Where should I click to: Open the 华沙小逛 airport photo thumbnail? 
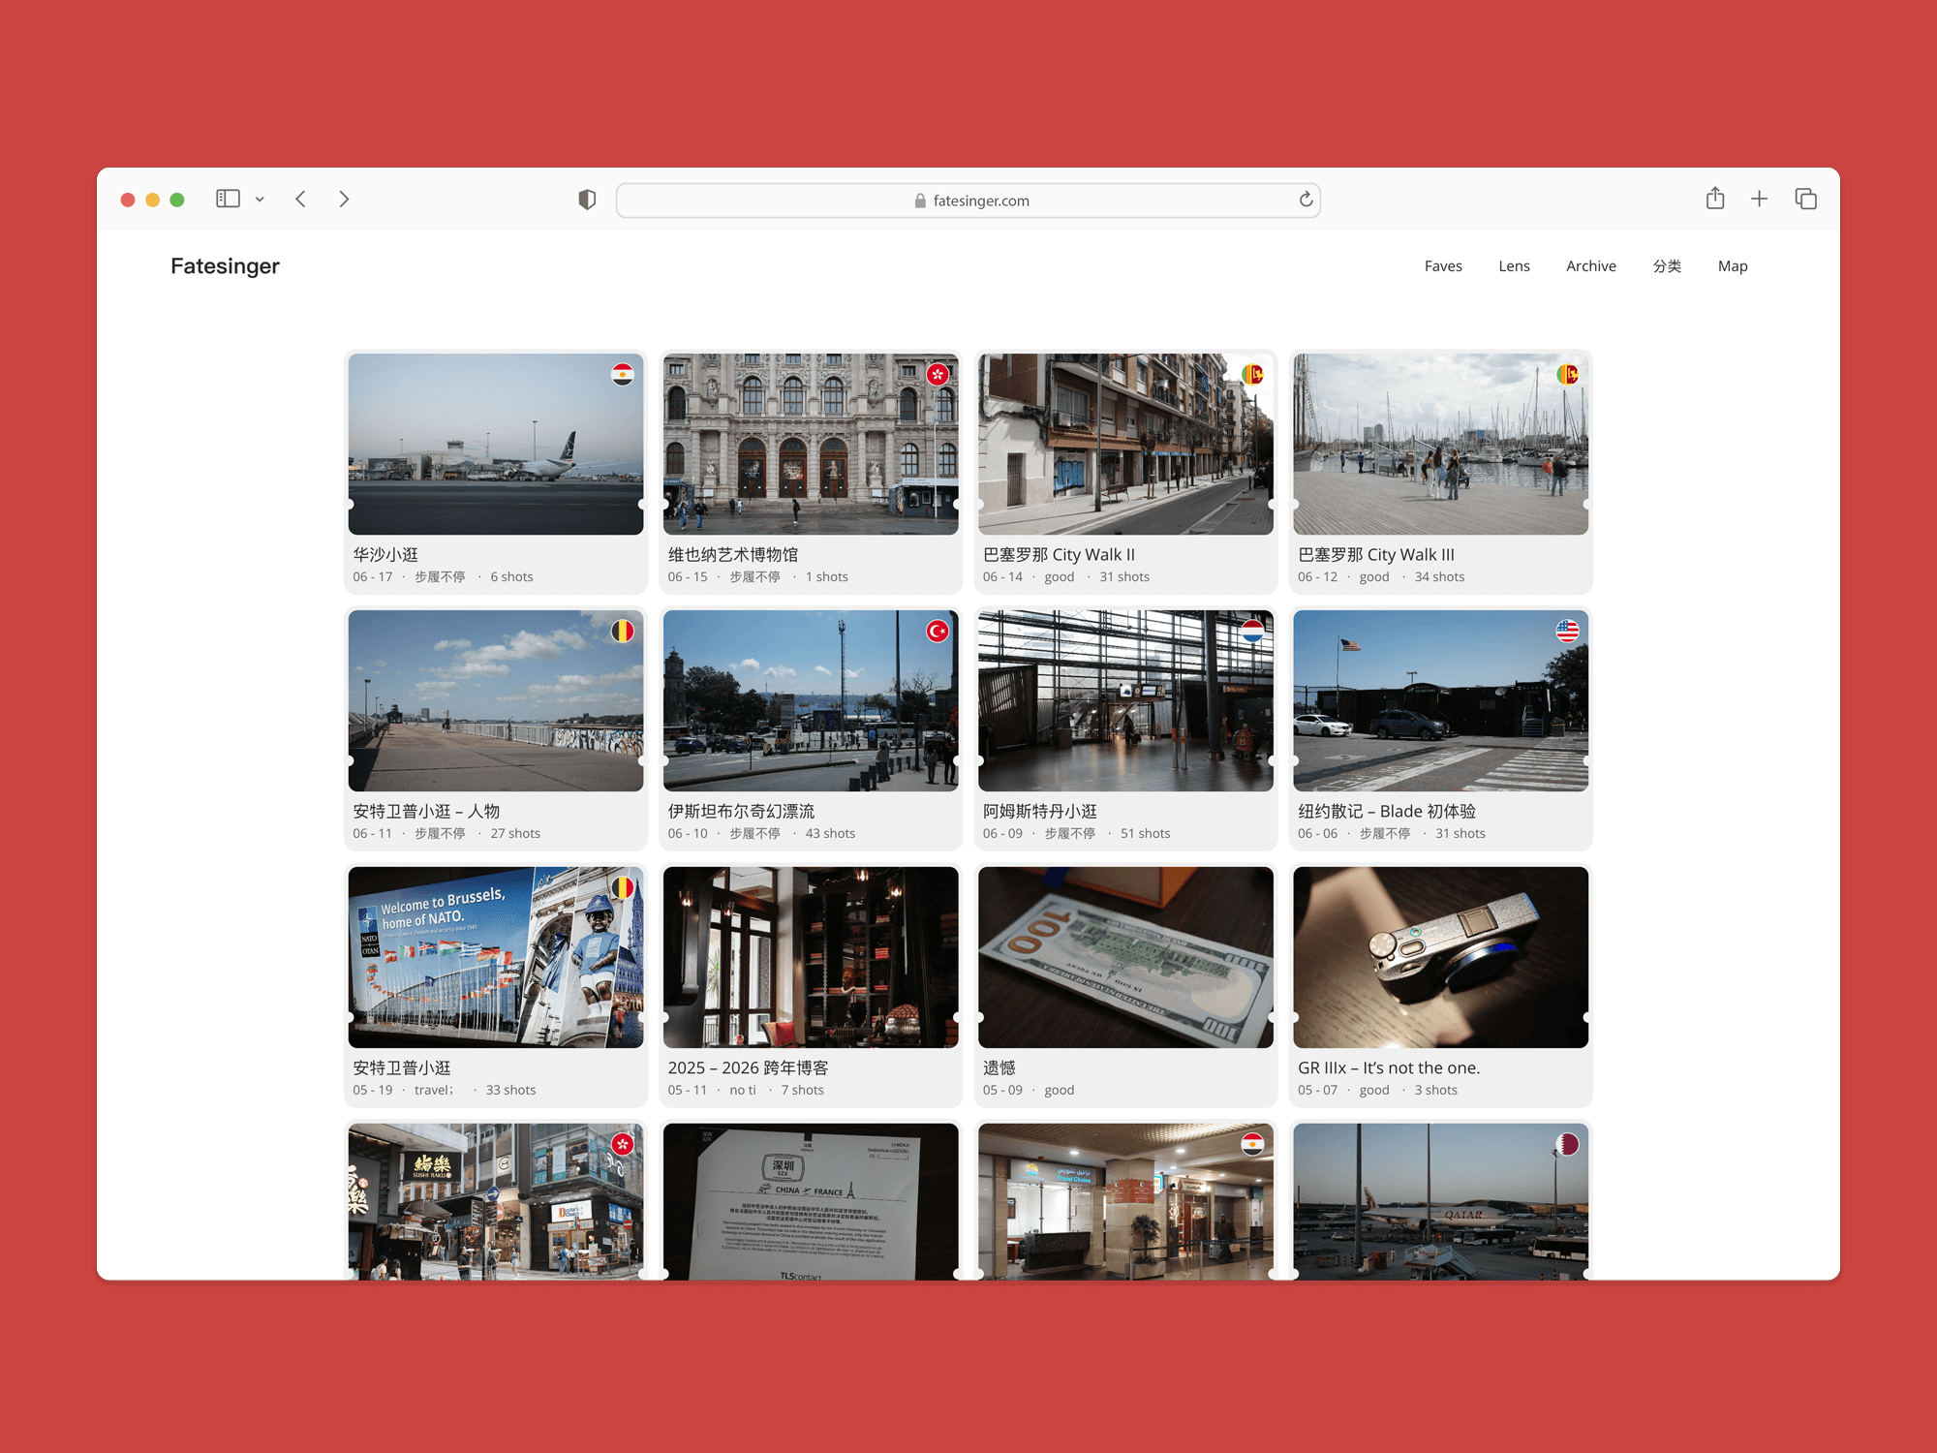coord(495,444)
